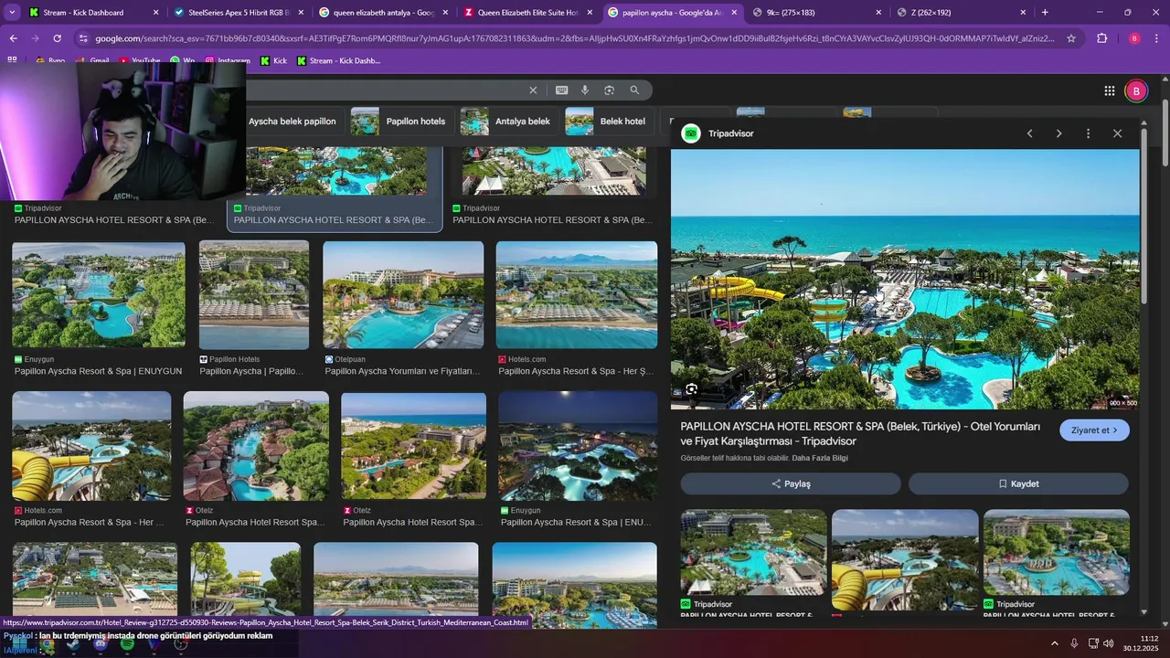Show the previous image in preview panel
The height and width of the screenshot is (658, 1170).
1029,133
